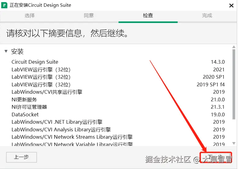
Task: Click version 21.0.0 value
Action: pos(218,100)
